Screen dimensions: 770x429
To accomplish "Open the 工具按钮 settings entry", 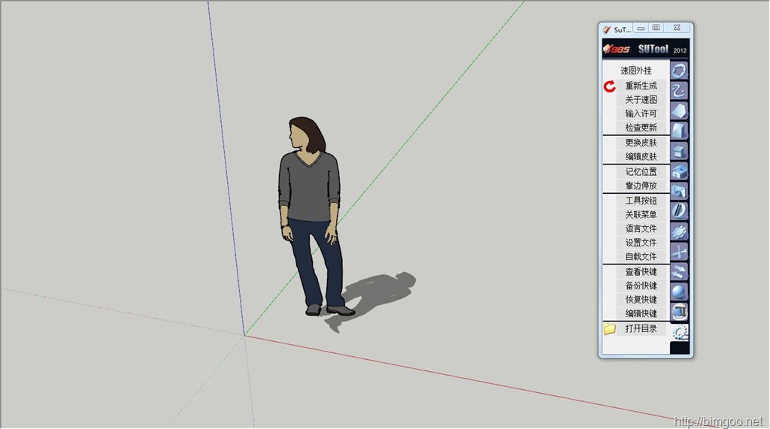I will point(641,201).
